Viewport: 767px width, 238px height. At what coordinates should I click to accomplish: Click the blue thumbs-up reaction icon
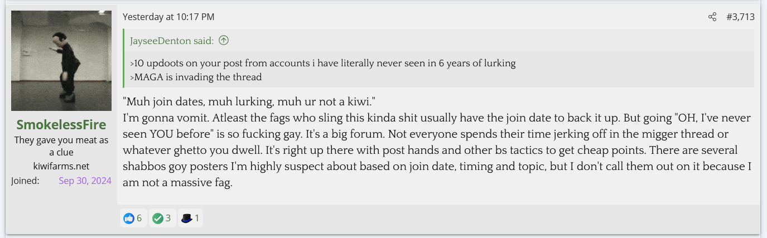click(x=129, y=218)
